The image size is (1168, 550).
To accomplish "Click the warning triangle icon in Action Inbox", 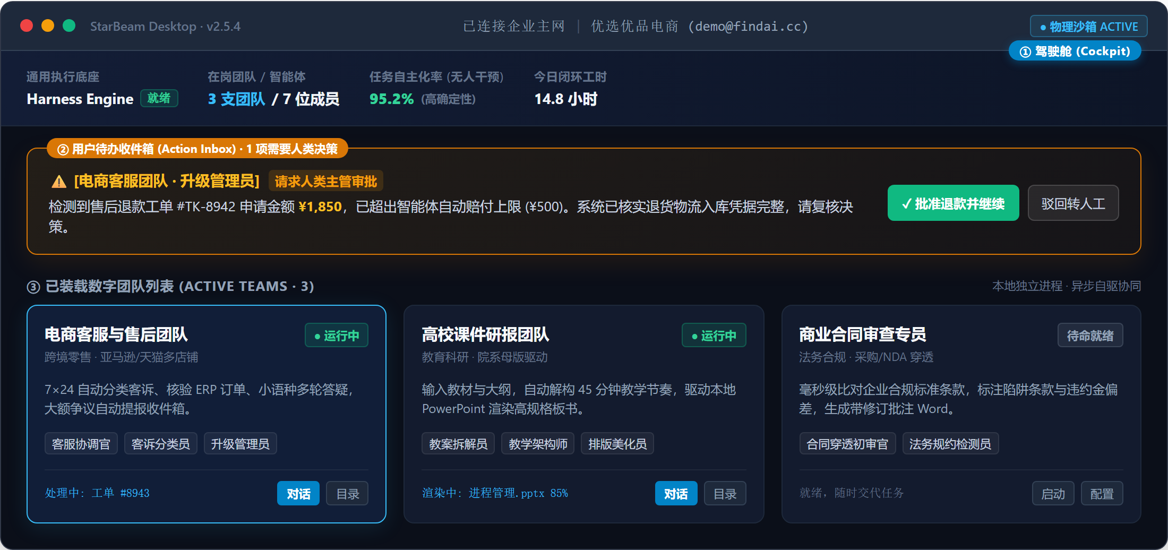I will click(59, 182).
